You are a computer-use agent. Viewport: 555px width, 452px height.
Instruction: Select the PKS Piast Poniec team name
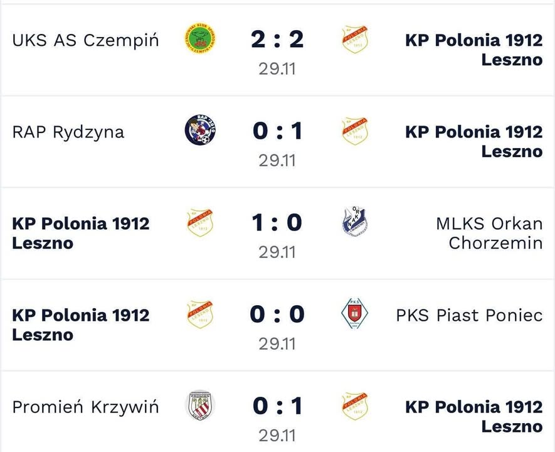469,315
